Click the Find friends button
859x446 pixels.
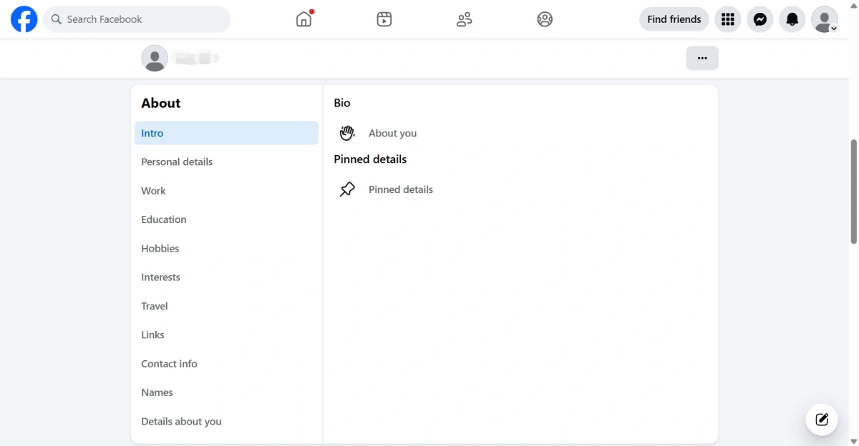click(674, 19)
